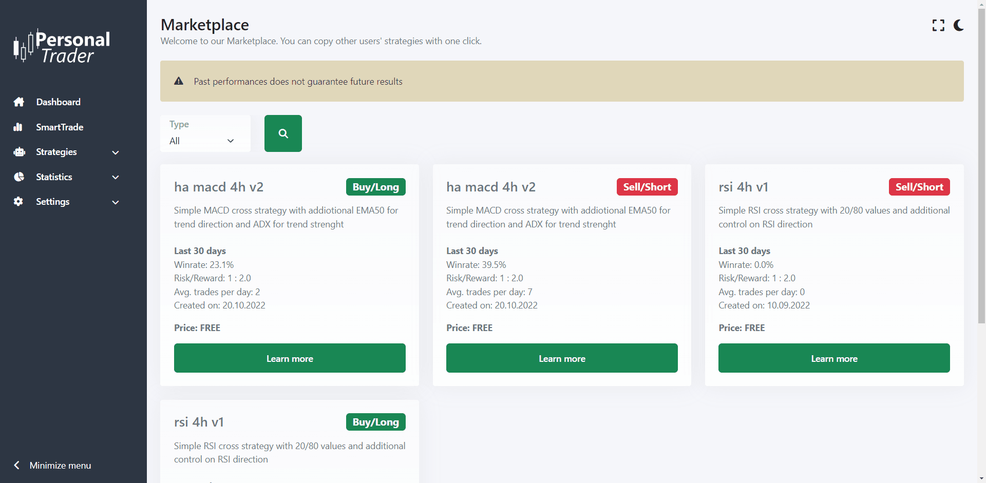Screen dimensions: 986x483
Task: Expand the Statistics submenu chevron
Action: pos(116,177)
